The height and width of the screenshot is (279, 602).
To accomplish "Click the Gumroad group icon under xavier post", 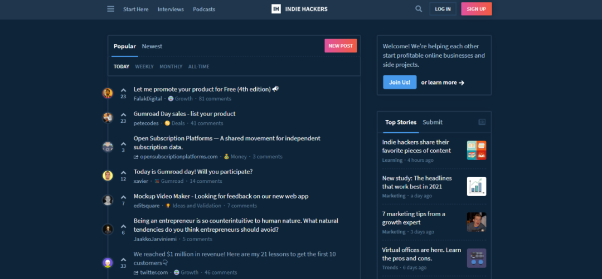I will tap(157, 181).
